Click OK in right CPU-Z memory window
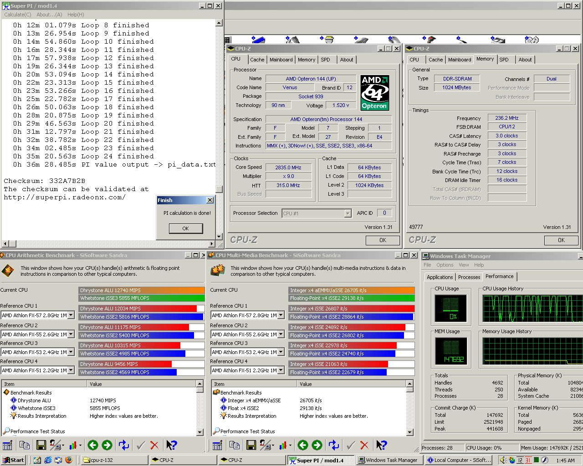583x466 pixels. pos(561,240)
